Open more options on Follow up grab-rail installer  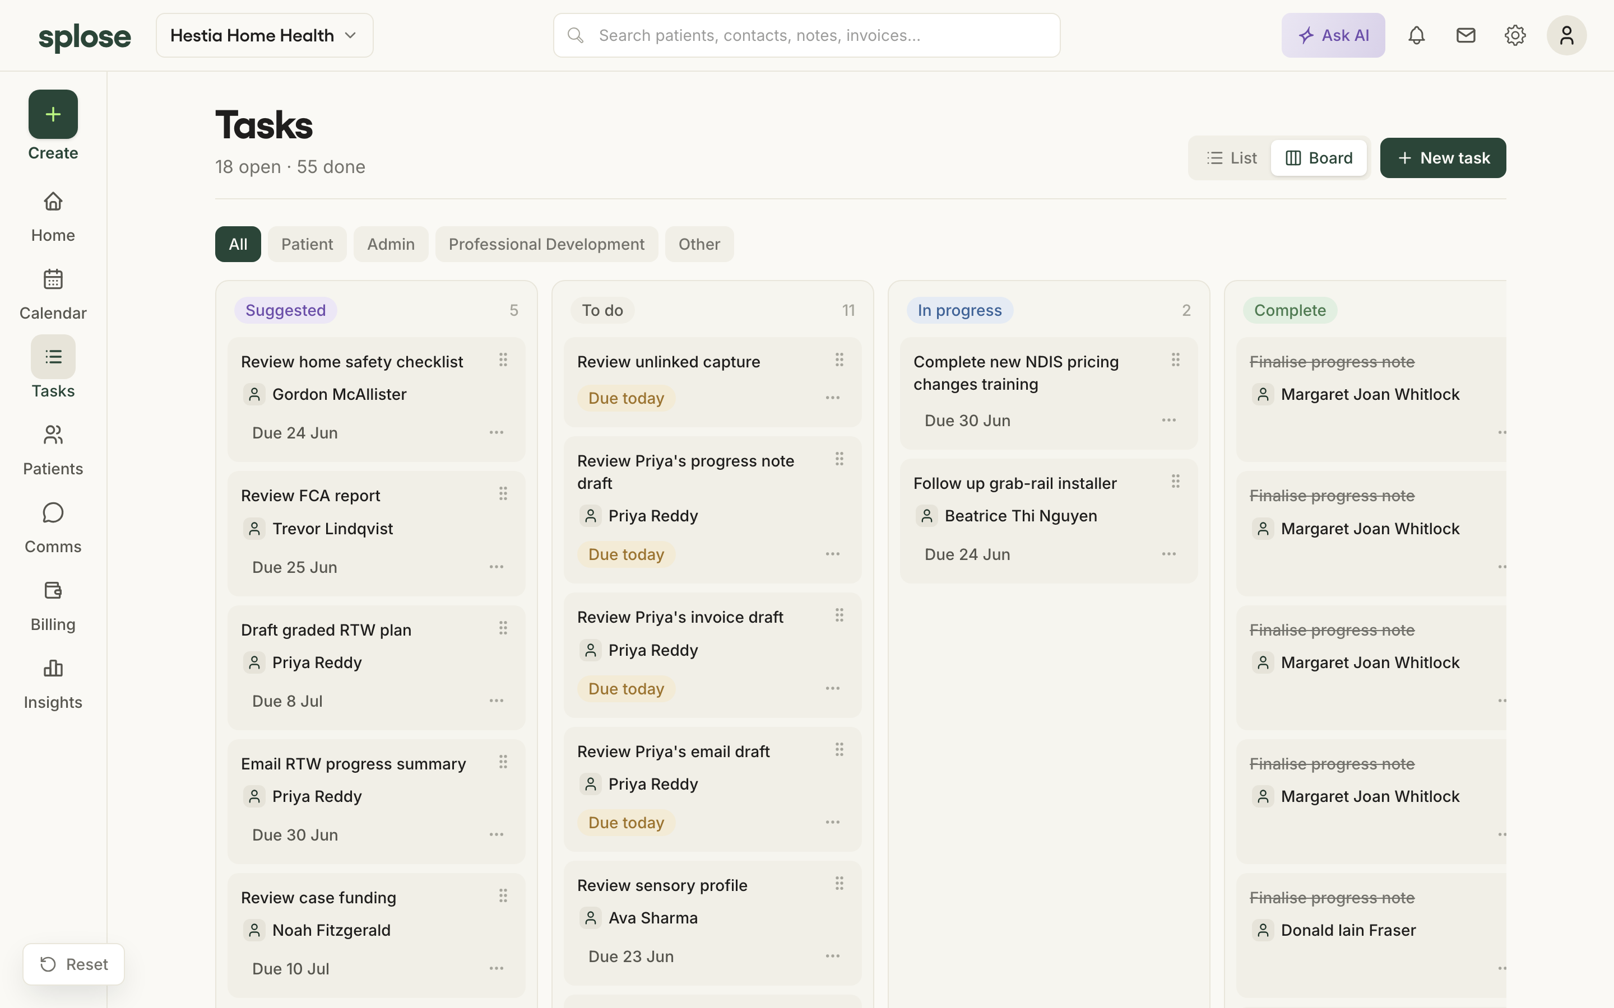[1169, 554]
